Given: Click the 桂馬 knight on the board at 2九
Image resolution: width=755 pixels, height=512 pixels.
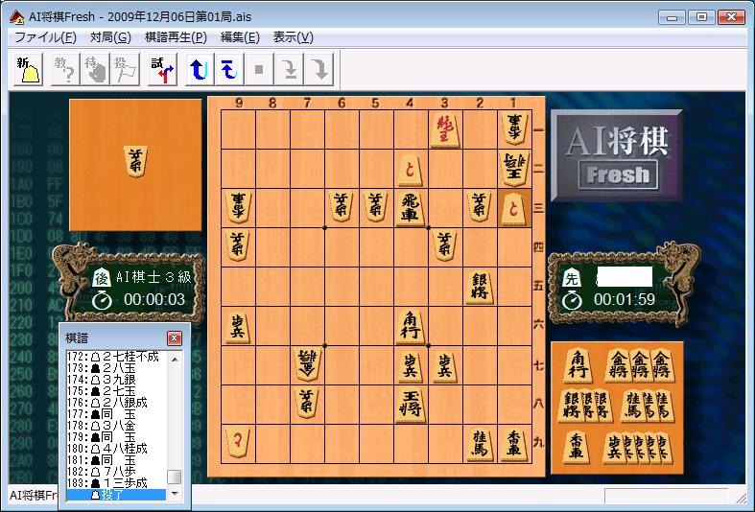Looking at the screenshot, I should [x=480, y=444].
